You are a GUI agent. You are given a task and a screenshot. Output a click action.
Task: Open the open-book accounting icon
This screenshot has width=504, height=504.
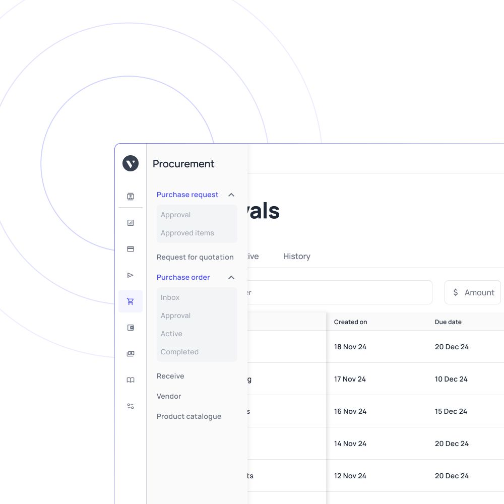point(131,380)
